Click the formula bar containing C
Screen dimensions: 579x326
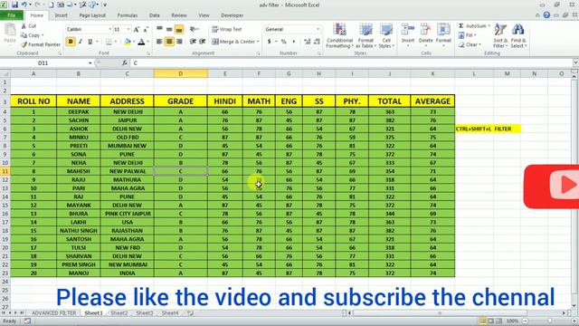pos(351,63)
